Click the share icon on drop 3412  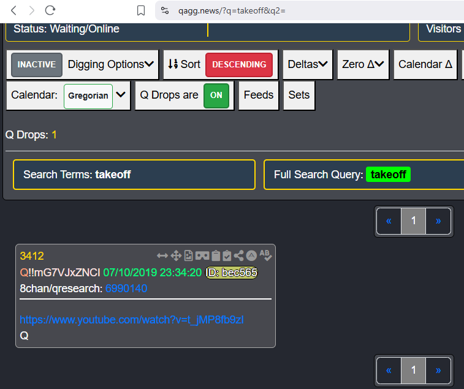(239, 255)
